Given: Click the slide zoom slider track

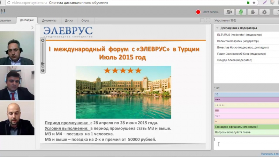Looking at the screenshot, I should click(43, 53).
